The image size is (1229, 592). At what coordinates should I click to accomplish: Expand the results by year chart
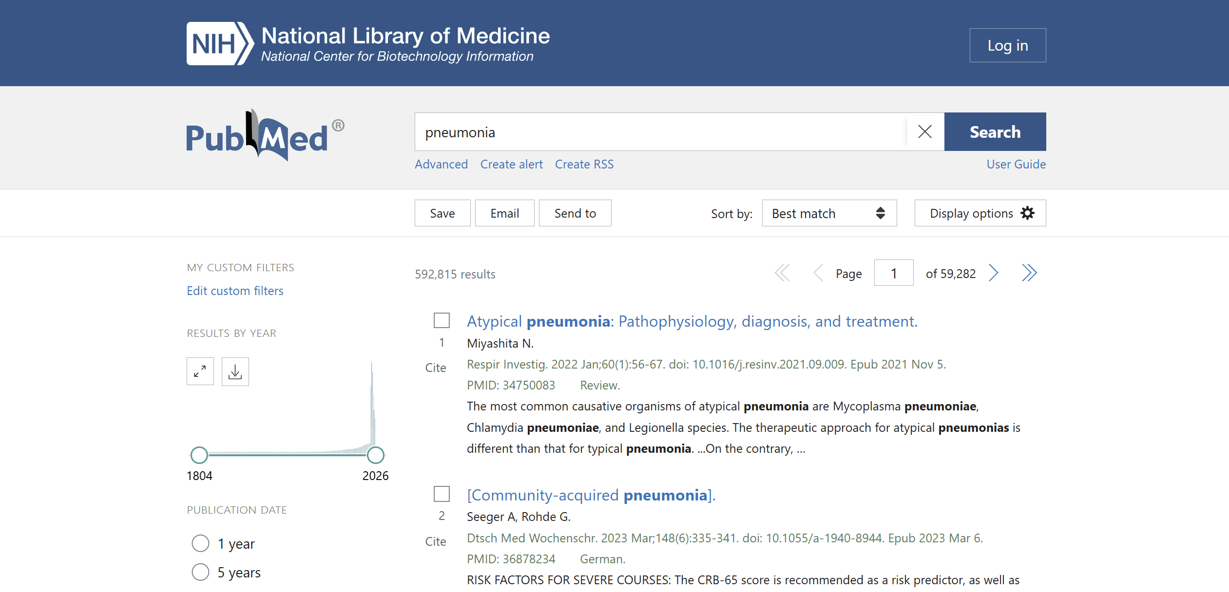coord(200,371)
